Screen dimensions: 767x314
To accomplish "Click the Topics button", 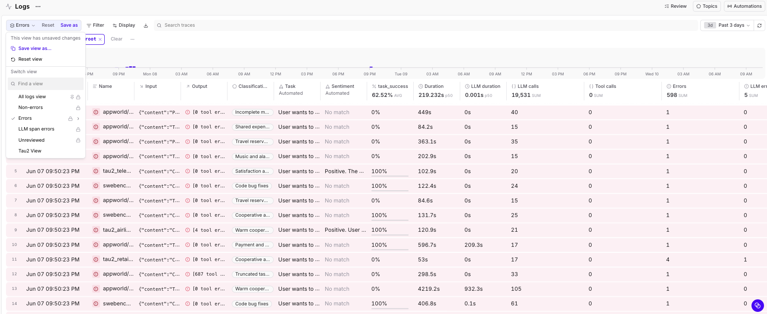I will click(707, 6).
